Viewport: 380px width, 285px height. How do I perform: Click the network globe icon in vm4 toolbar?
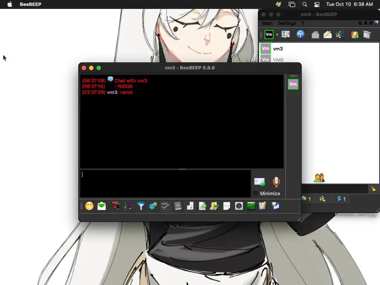pyautogui.click(x=340, y=35)
